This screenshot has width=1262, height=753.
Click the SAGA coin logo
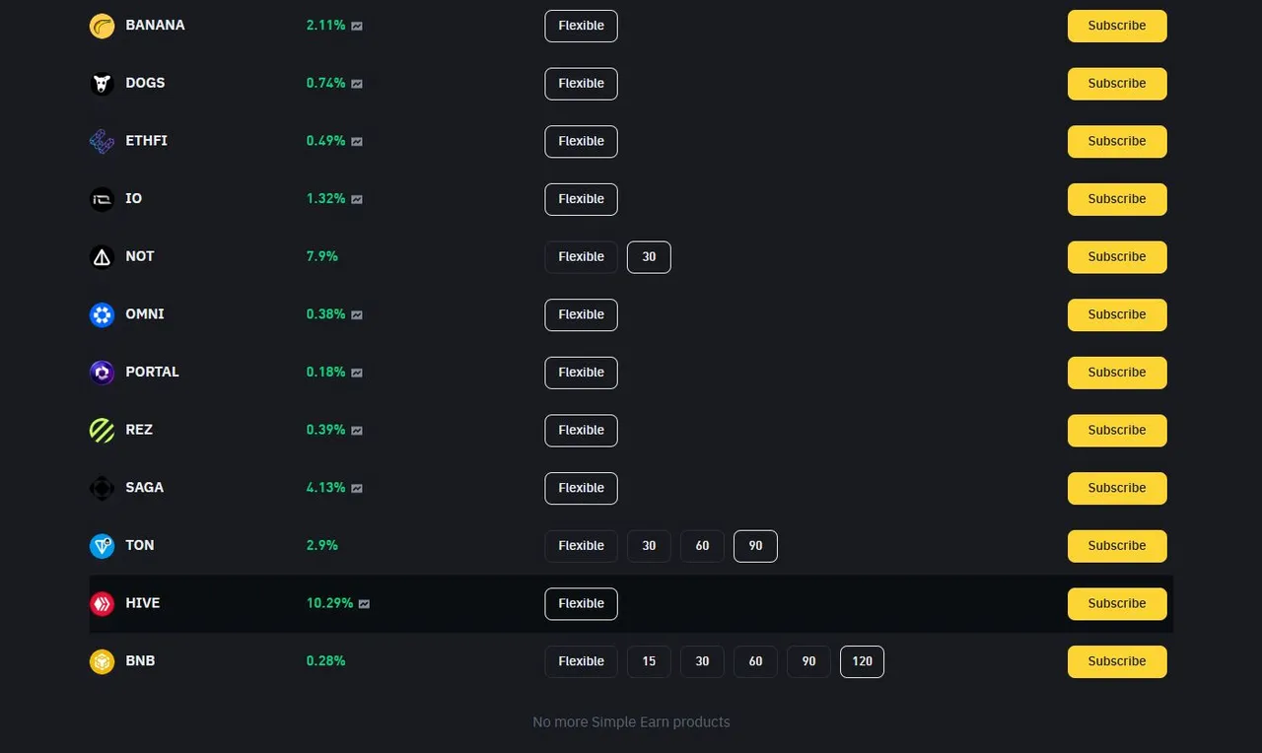coord(103,489)
